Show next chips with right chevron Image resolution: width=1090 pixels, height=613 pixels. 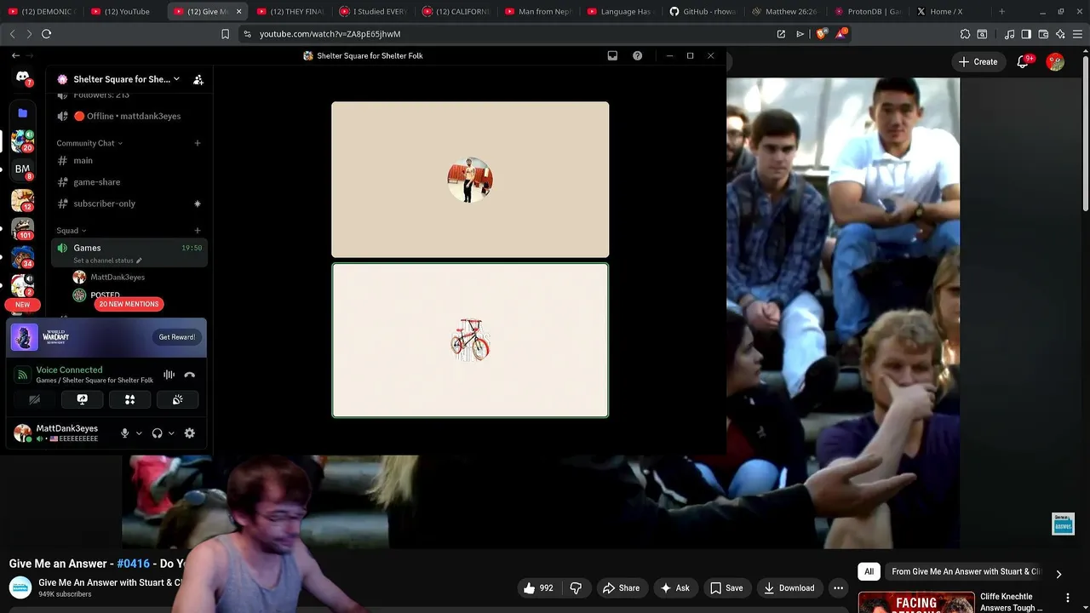(1058, 573)
